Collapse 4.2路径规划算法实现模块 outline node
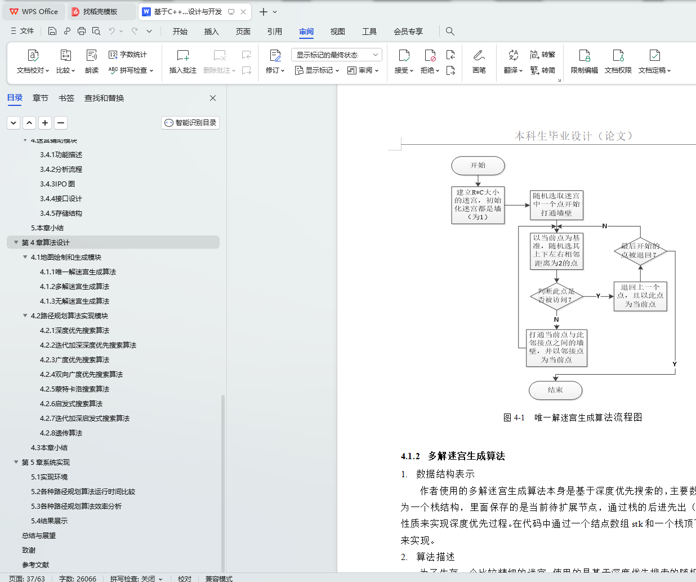Screen dimensions: 696x582 tap(25, 316)
